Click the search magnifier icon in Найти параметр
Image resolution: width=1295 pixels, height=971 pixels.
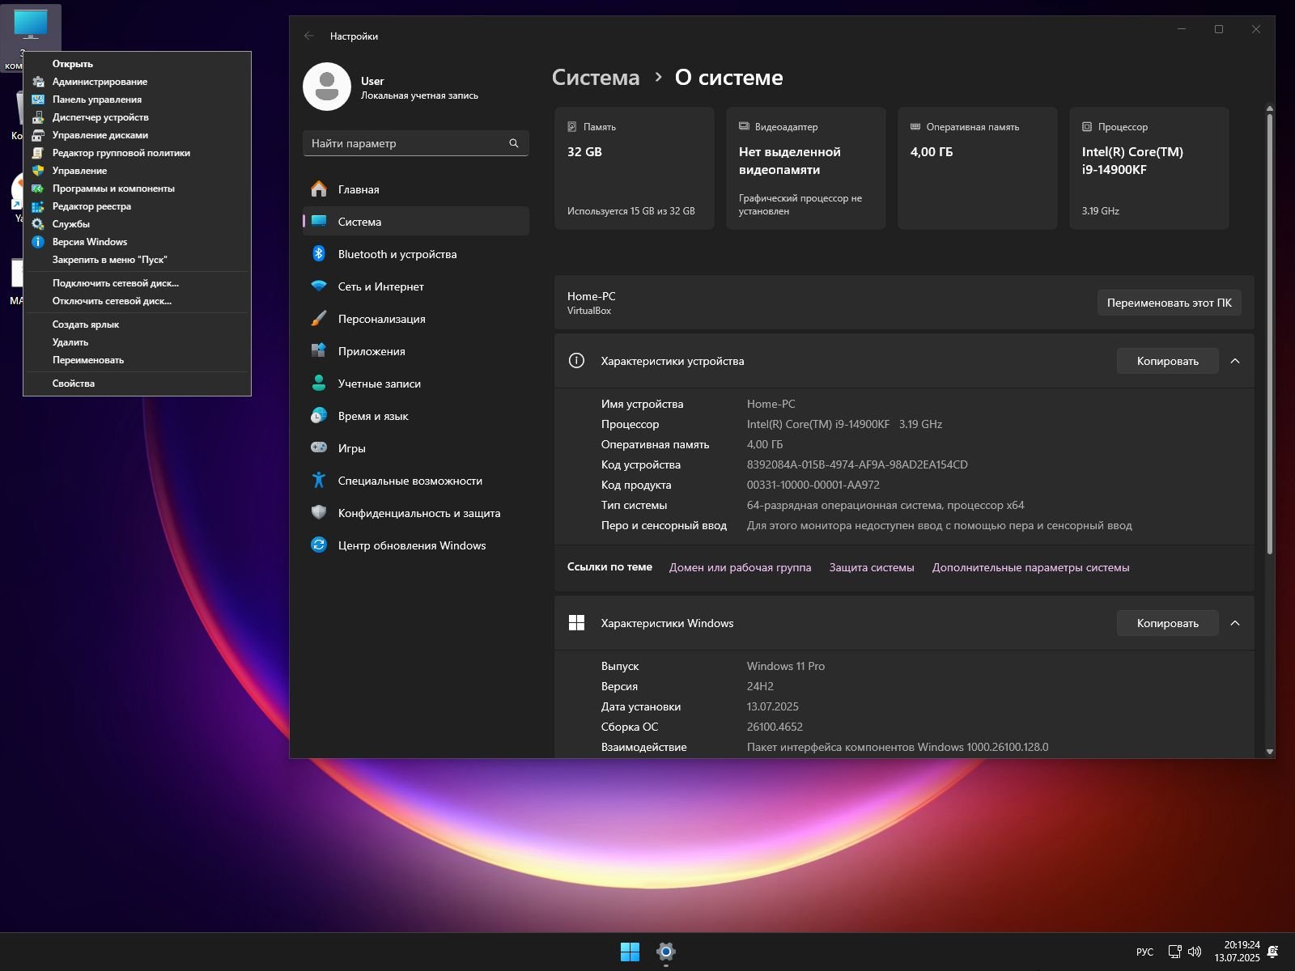click(514, 143)
